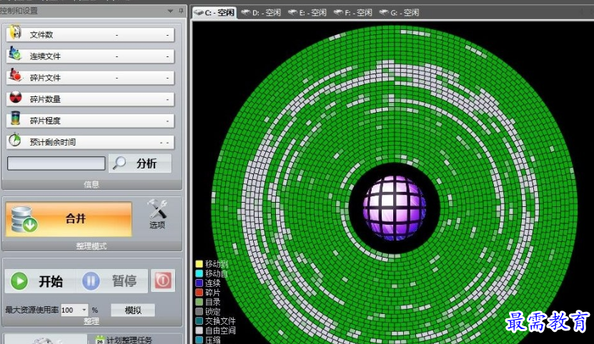The height and width of the screenshot is (344, 594).
Task: Click the green 目录 legend swatch
Action: pos(199,302)
